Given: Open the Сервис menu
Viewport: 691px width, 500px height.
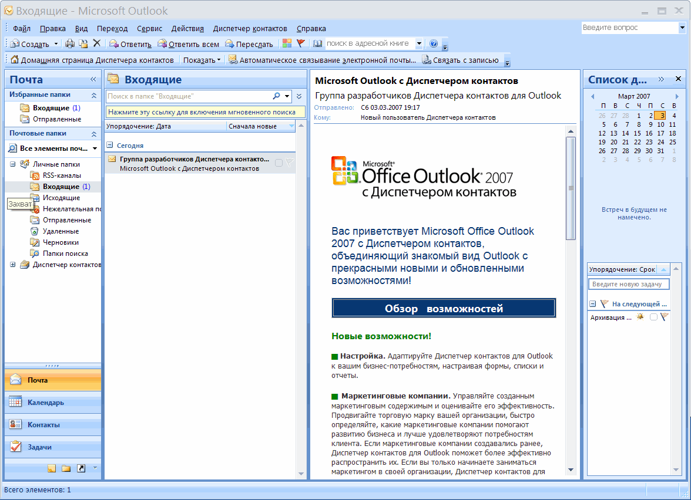Looking at the screenshot, I should 149,29.
